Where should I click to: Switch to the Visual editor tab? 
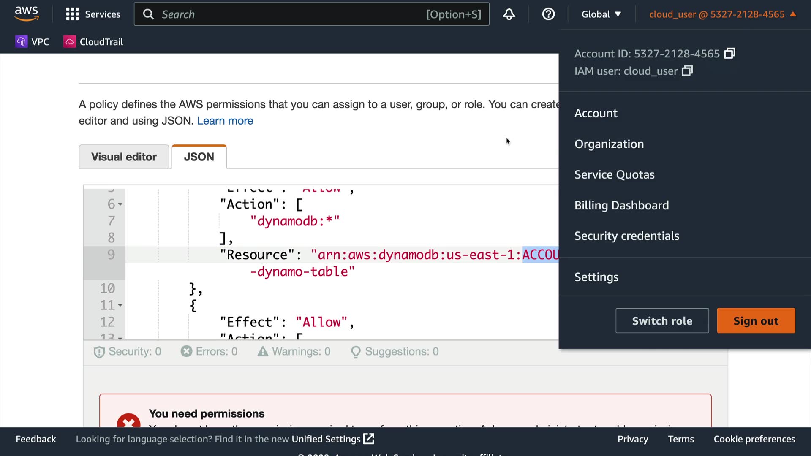pos(124,157)
